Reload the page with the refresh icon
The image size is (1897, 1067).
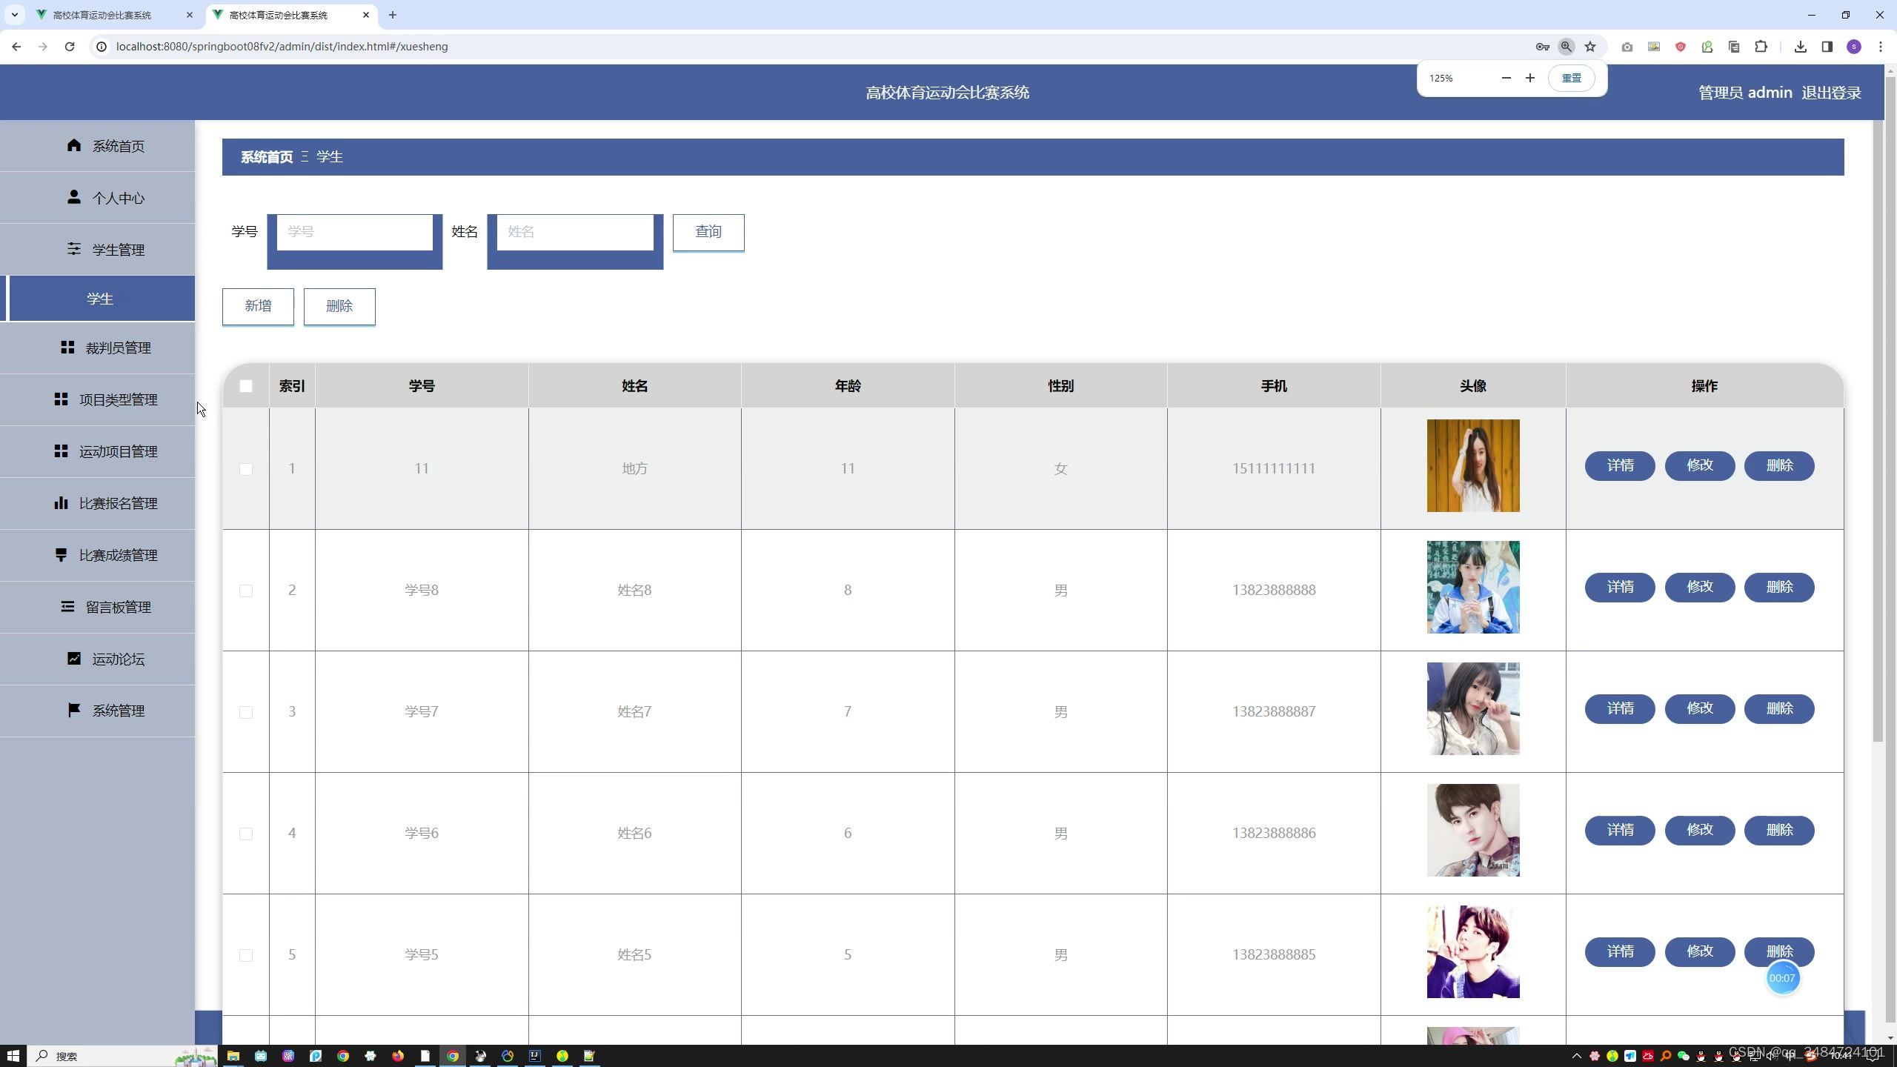[70, 47]
